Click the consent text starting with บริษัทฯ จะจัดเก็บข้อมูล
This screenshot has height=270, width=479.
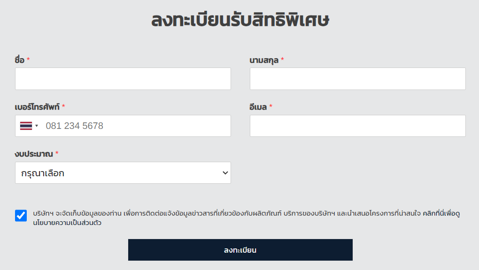point(246,218)
